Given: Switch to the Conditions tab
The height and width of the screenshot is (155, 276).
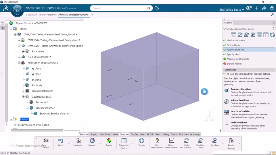Looking at the screenshot, I should tap(105, 134).
